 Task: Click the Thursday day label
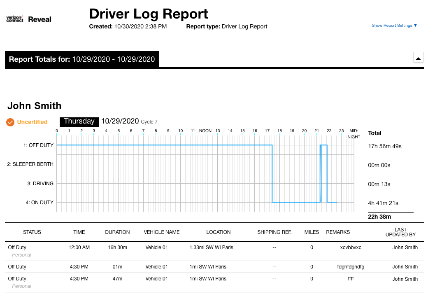pyautogui.click(x=79, y=121)
